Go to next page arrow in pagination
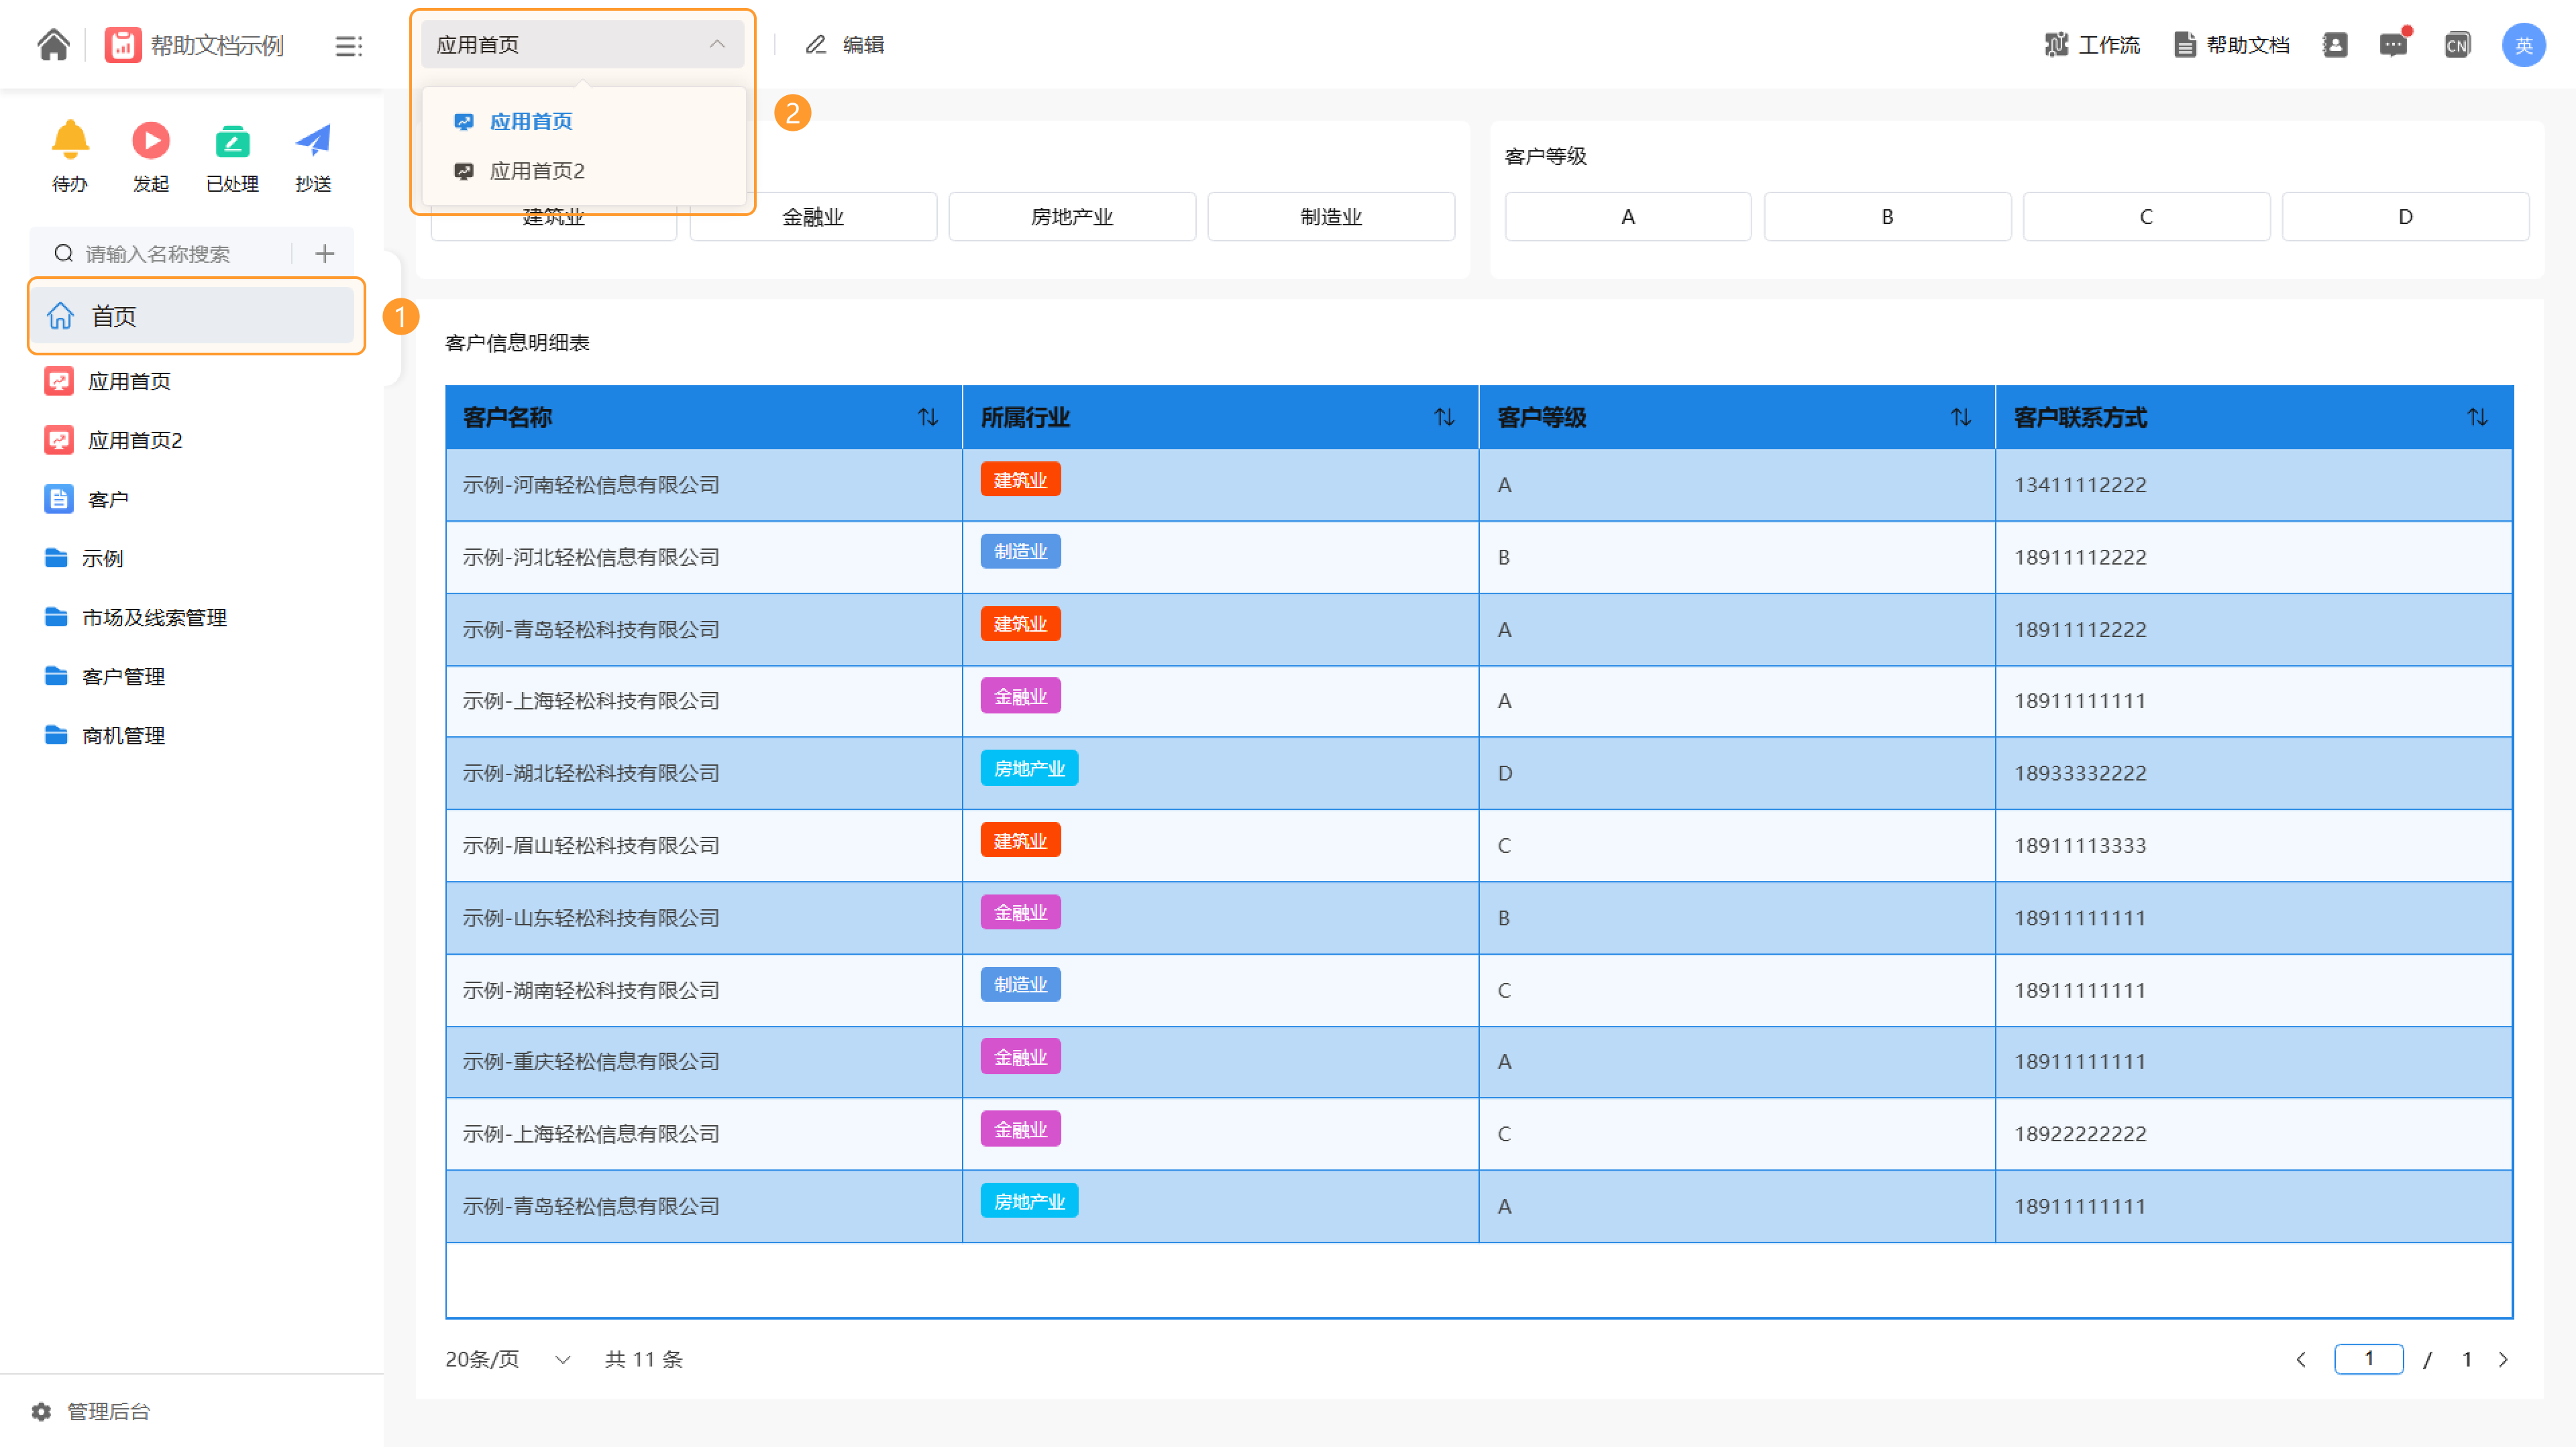The image size is (2576, 1447). [x=2503, y=1359]
